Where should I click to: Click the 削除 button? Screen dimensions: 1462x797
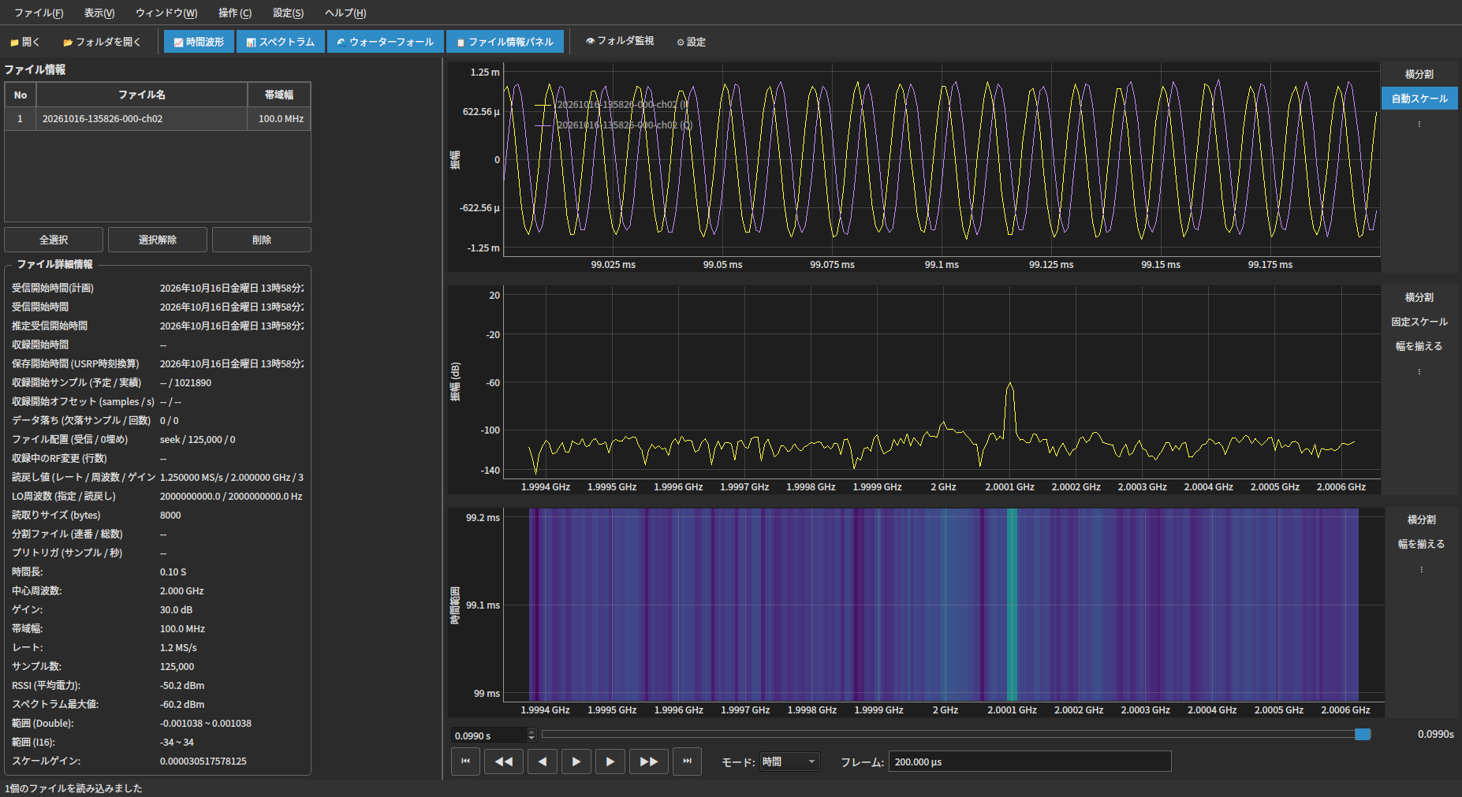coord(262,240)
